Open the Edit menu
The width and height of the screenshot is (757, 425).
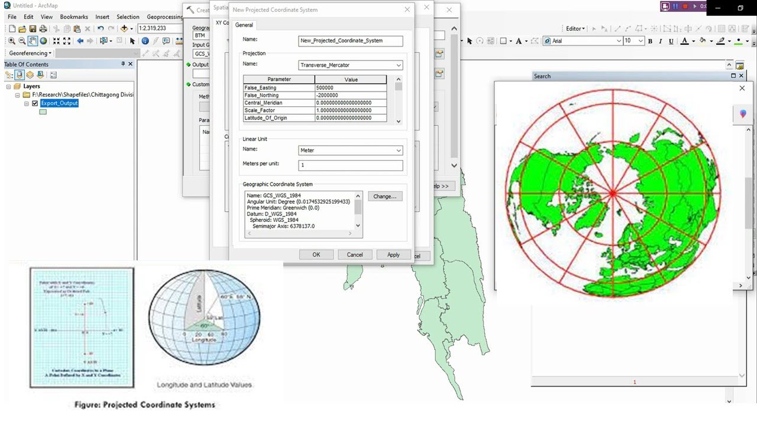coord(28,17)
